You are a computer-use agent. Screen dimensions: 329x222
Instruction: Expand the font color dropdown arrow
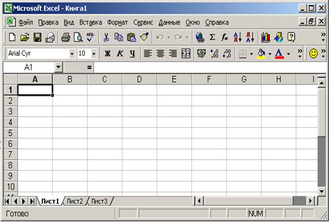pos(289,54)
